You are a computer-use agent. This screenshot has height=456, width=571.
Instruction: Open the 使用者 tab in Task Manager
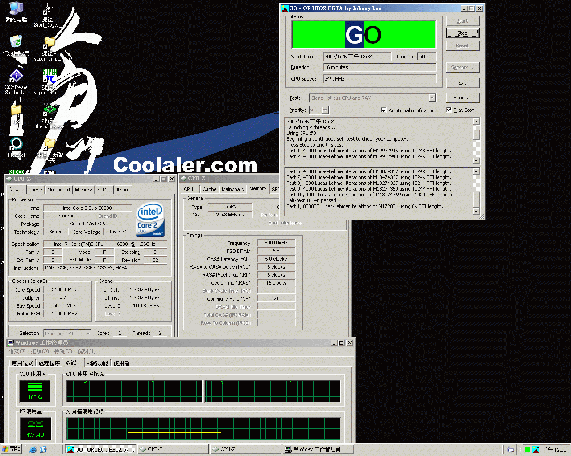[121, 363]
